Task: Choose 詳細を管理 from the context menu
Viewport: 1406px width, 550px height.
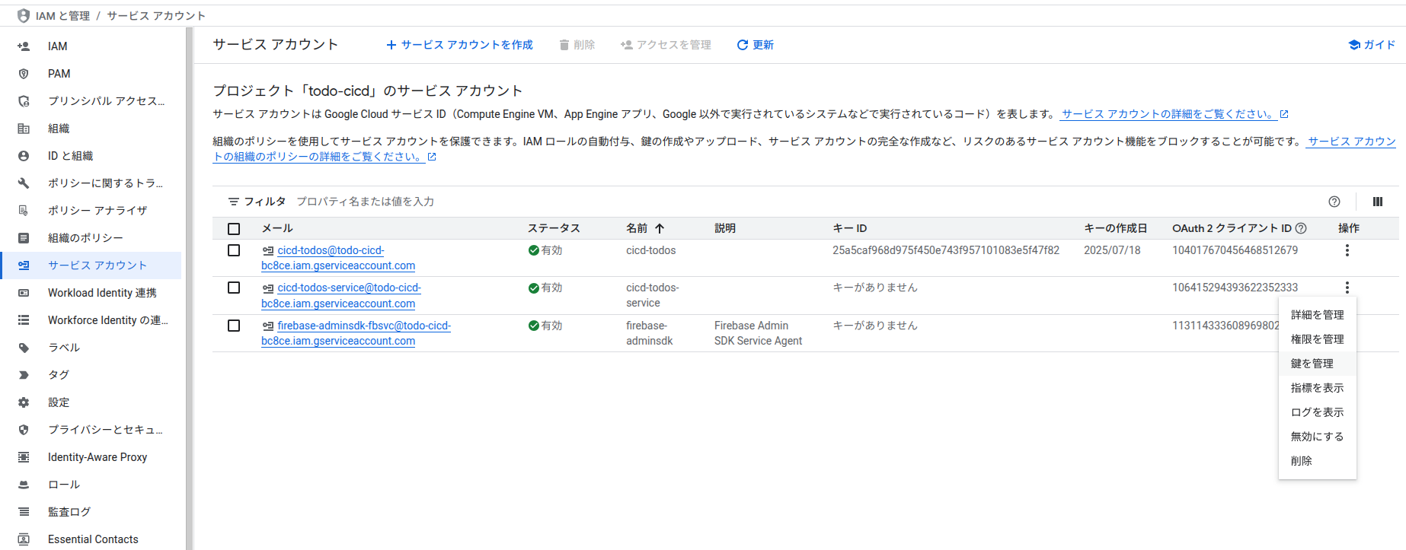Action: coord(1318,315)
